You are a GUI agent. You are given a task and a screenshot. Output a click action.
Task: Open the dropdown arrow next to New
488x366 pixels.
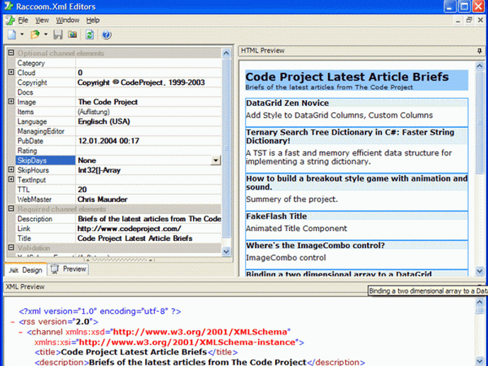[x=22, y=34]
